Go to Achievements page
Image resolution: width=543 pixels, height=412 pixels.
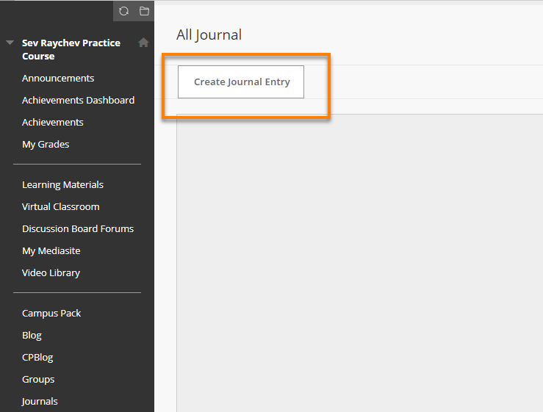click(x=53, y=122)
